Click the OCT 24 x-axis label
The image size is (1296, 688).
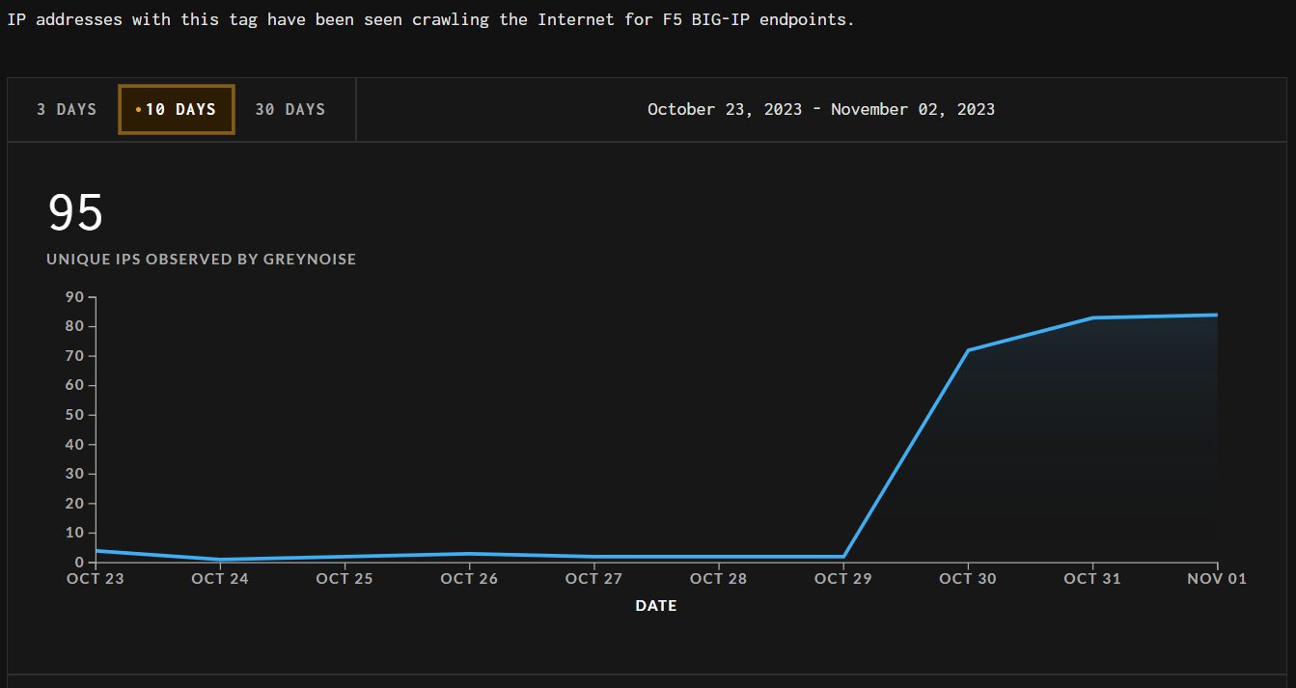tap(221, 579)
